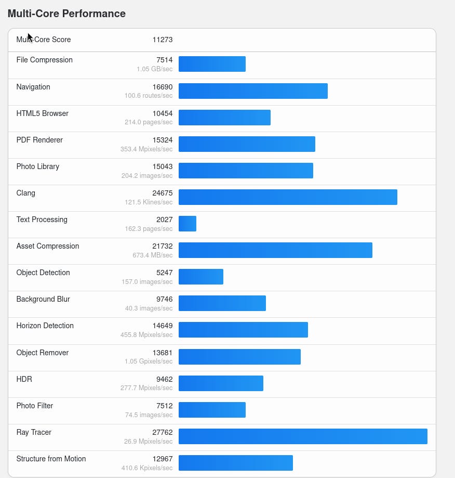Click the Clang score bar
This screenshot has height=478, width=455.
tap(288, 197)
